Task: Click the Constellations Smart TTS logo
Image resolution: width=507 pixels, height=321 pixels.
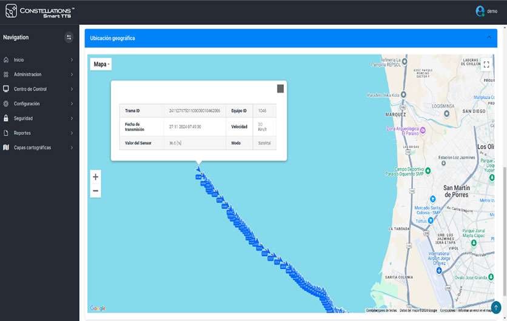Action: (x=39, y=11)
